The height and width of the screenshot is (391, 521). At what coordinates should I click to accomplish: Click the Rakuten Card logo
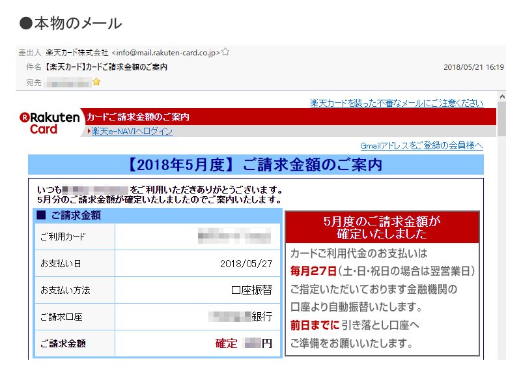(x=49, y=123)
